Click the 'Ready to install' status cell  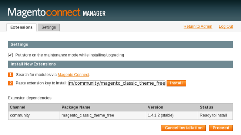[215, 115]
